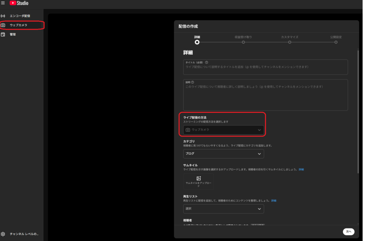
Task: Open channel-level settings gear icon
Action: [3, 234]
